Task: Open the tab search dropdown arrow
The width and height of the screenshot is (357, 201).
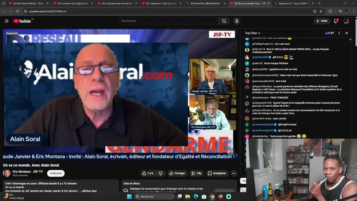Action: pyautogui.click(x=4, y=3)
